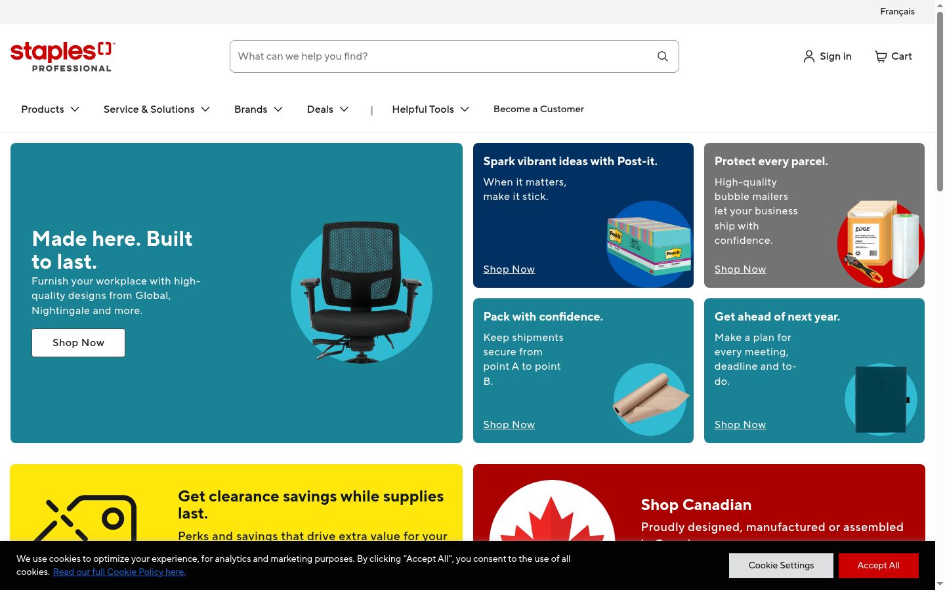The image size is (945, 590).
Task: Click the kraft paper roll image
Action: tap(650, 399)
